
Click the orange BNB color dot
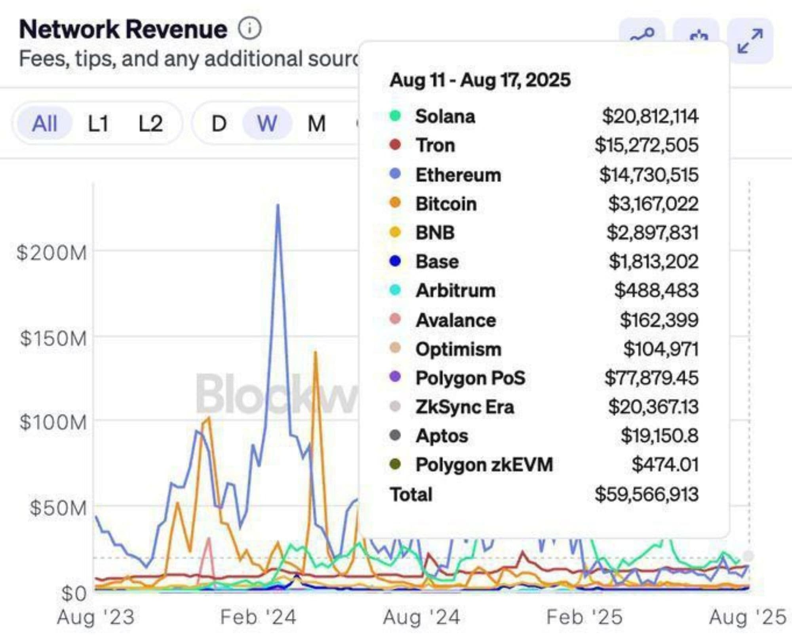[x=395, y=232]
